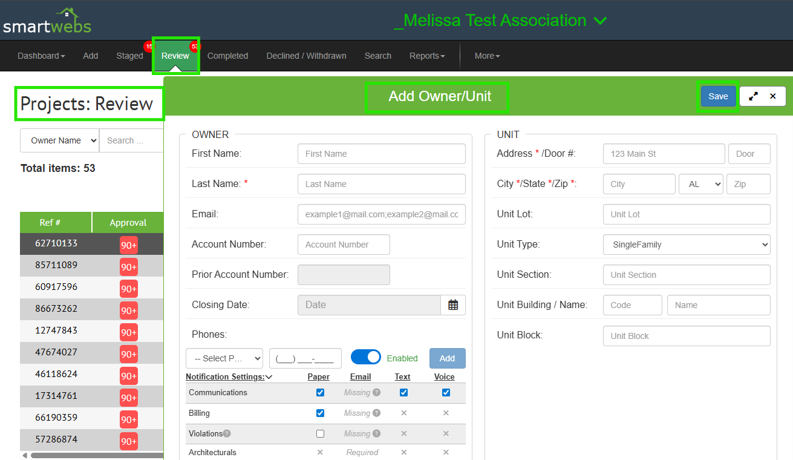Click the 90+ approval badge for 62710133
This screenshot has width=793, height=460.
pyautogui.click(x=128, y=245)
